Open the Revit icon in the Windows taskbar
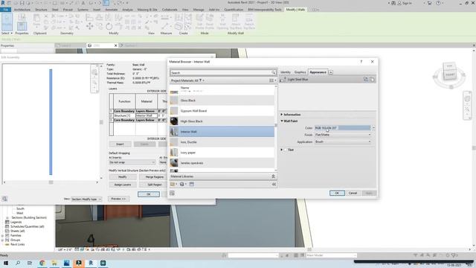 91,263
